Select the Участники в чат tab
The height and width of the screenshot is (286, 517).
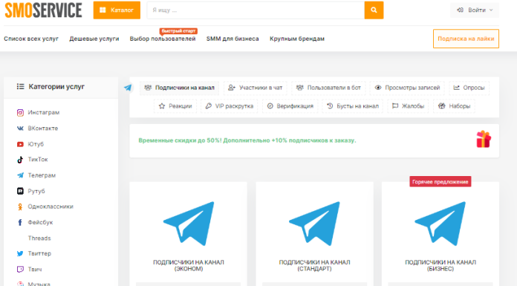[x=256, y=88]
